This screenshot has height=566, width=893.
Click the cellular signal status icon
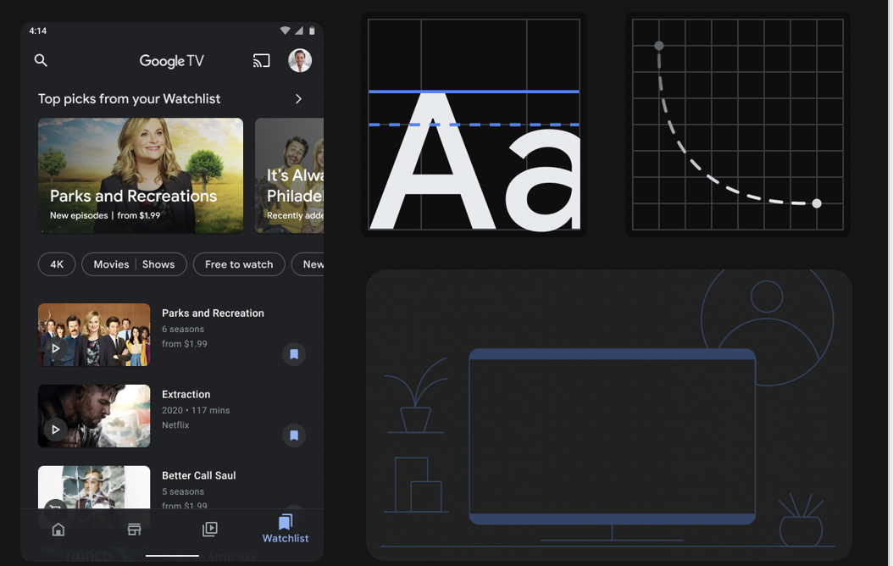tap(299, 31)
